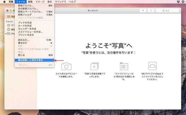Click the plus add button in toolbar
This screenshot has height=115, width=186.
point(143,11)
